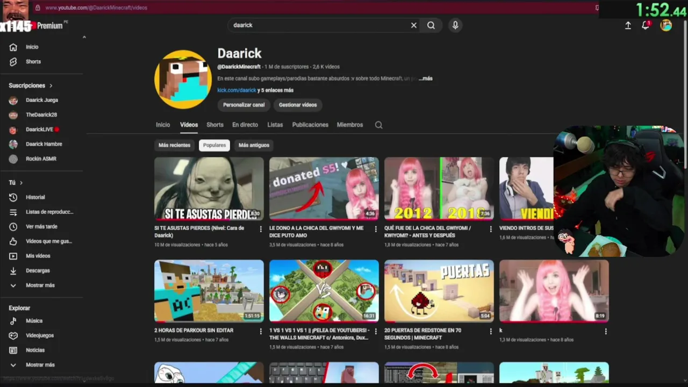
Task: Start voice search with the microphone icon
Action: coord(455,25)
